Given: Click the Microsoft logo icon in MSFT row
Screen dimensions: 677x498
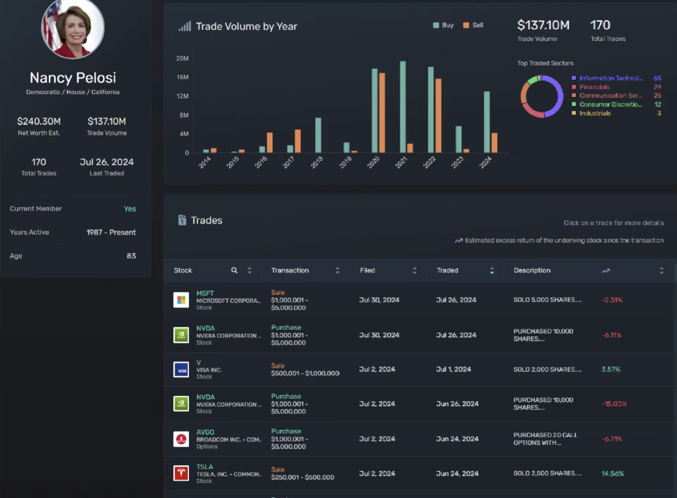Looking at the screenshot, I should (x=181, y=300).
